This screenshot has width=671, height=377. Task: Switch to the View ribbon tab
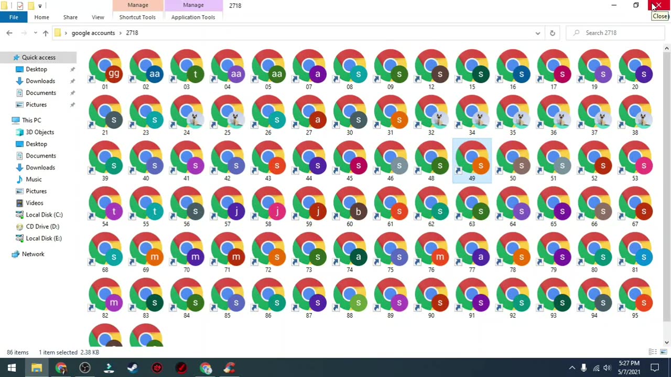click(x=98, y=17)
